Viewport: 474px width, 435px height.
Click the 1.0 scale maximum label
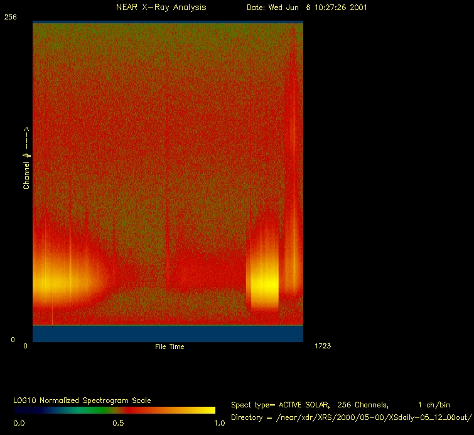tap(219, 423)
